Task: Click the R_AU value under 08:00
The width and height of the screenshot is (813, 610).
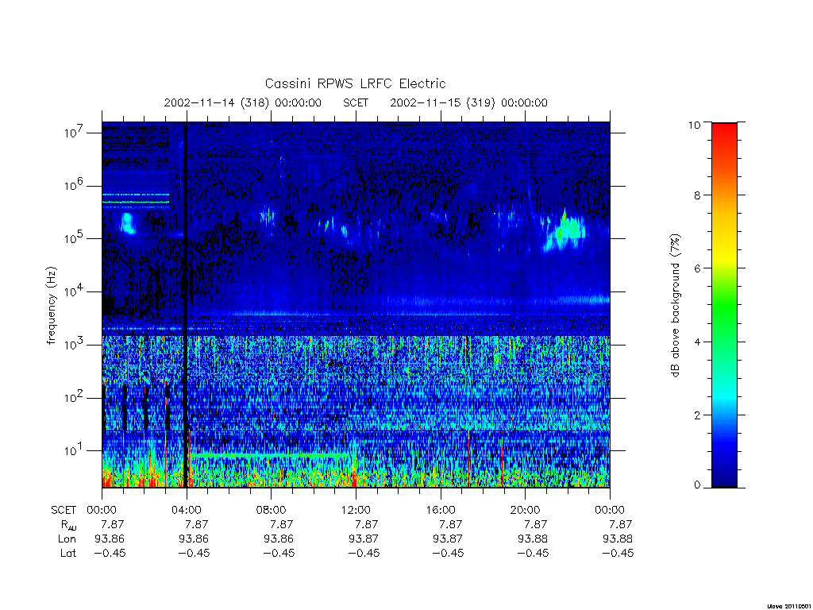Action: point(282,524)
